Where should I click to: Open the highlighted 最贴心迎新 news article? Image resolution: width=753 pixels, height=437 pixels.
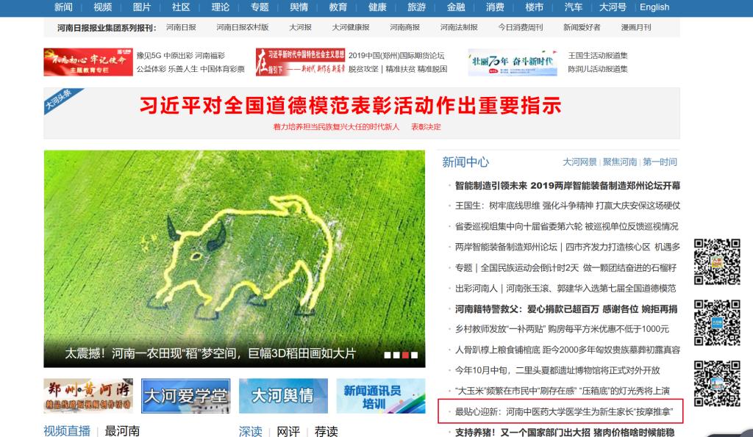click(564, 411)
